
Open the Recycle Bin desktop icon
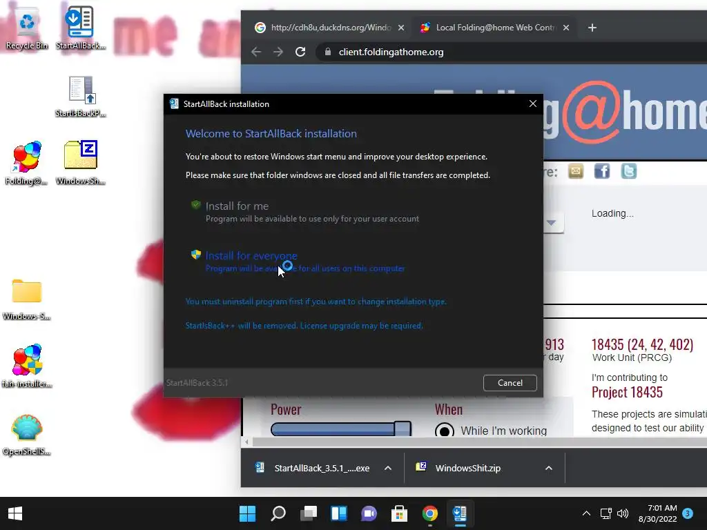click(27, 28)
